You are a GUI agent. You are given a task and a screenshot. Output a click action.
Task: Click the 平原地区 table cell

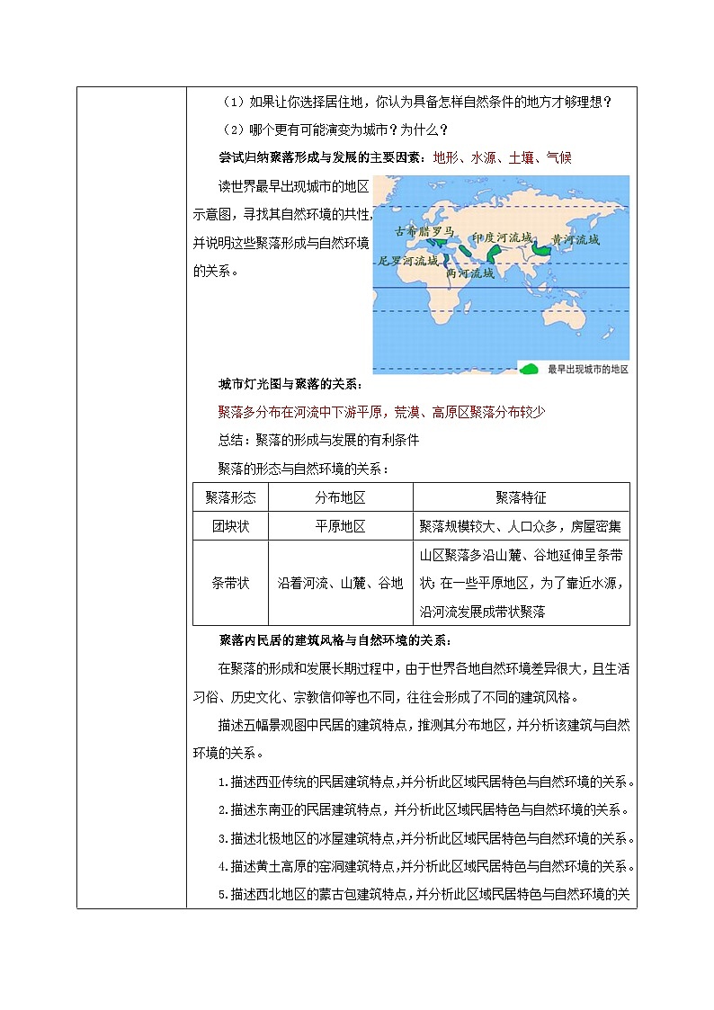(x=340, y=526)
